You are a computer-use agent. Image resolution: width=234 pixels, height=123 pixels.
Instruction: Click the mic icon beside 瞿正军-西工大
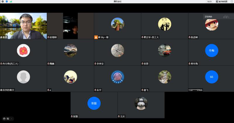pos(142,37)
